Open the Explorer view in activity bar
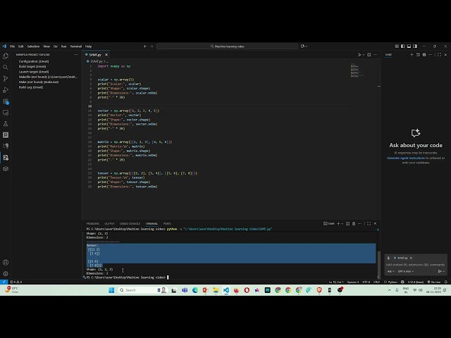Image resolution: width=451 pixels, height=338 pixels. coord(6,56)
